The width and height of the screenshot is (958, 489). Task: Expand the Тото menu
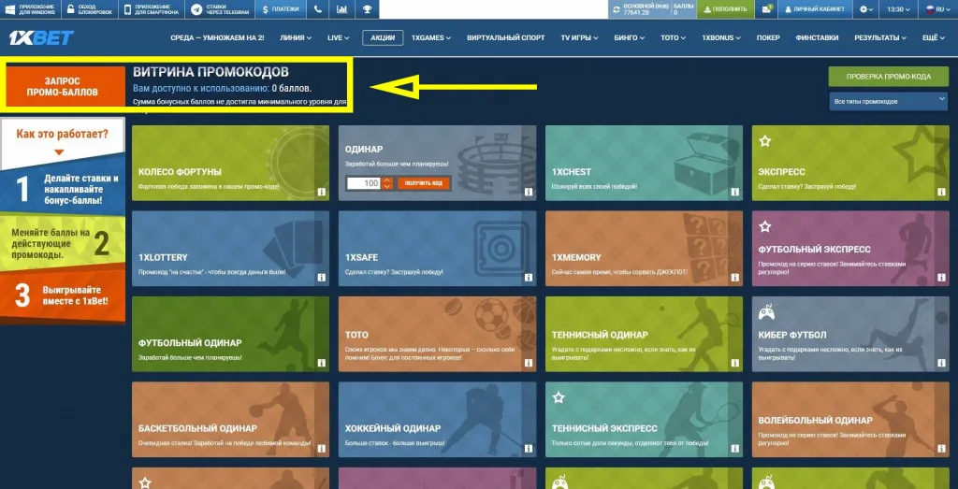pos(673,37)
